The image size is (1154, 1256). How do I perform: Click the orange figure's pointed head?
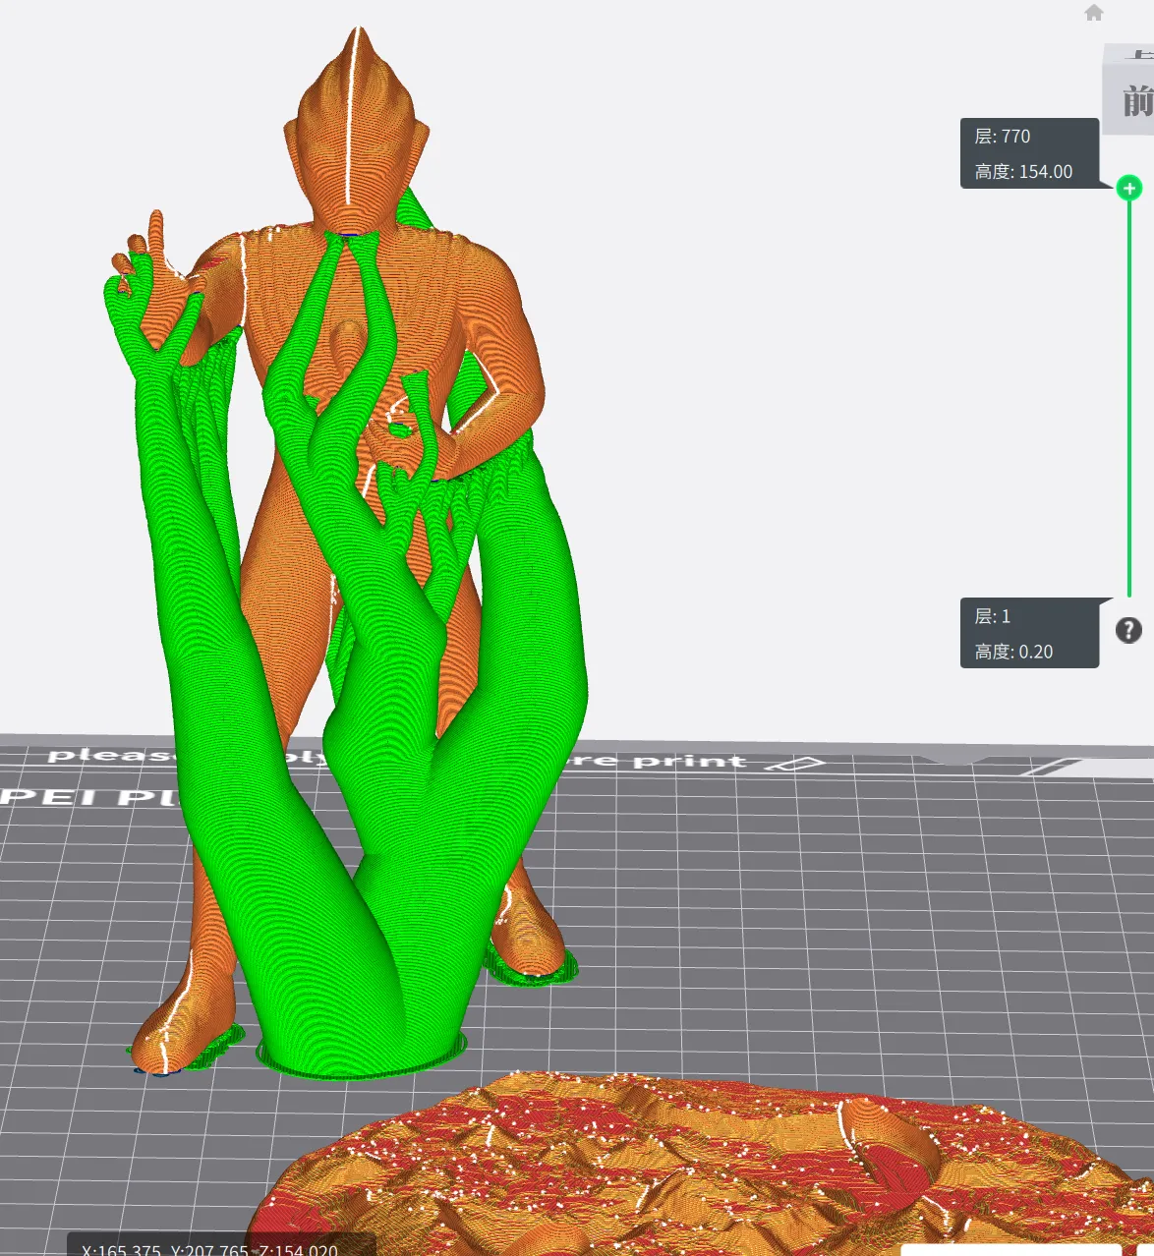[x=357, y=128]
